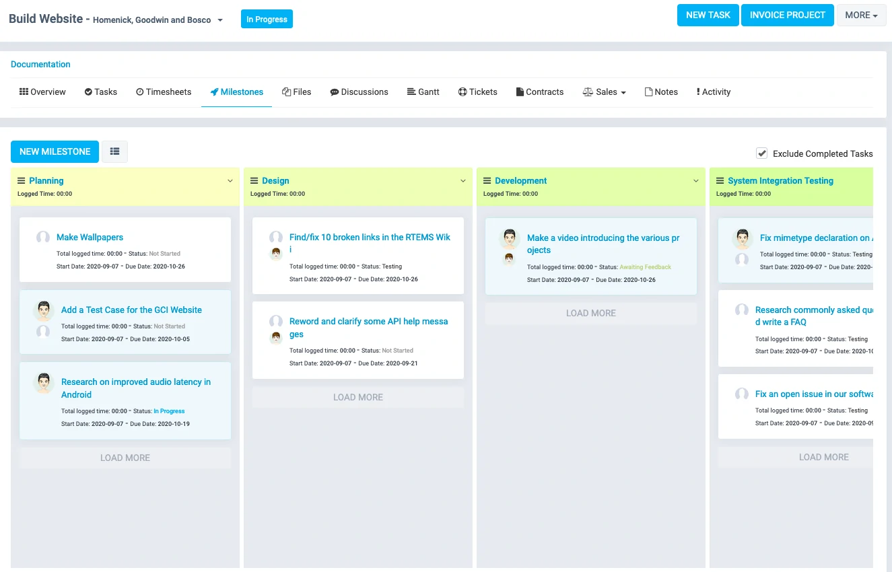Open Development milestone chevron menu
Image resolution: width=892 pixels, height=572 pixels.
tap(696, 181)
